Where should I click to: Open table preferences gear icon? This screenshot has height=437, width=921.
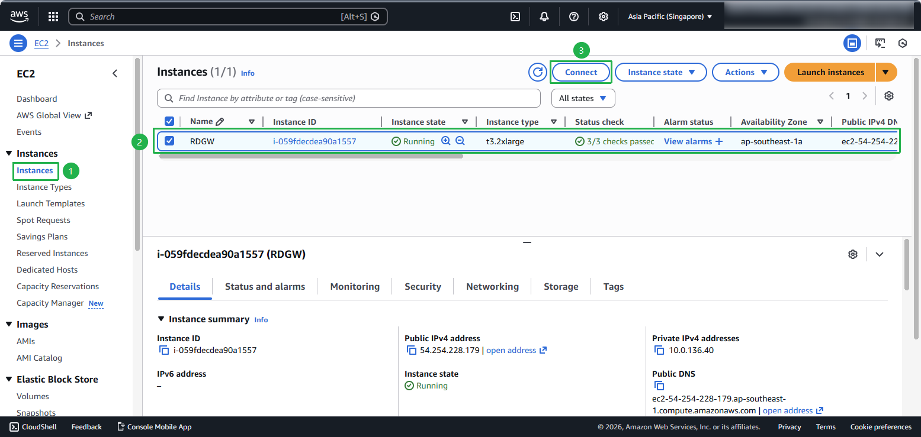coord(888,96)
